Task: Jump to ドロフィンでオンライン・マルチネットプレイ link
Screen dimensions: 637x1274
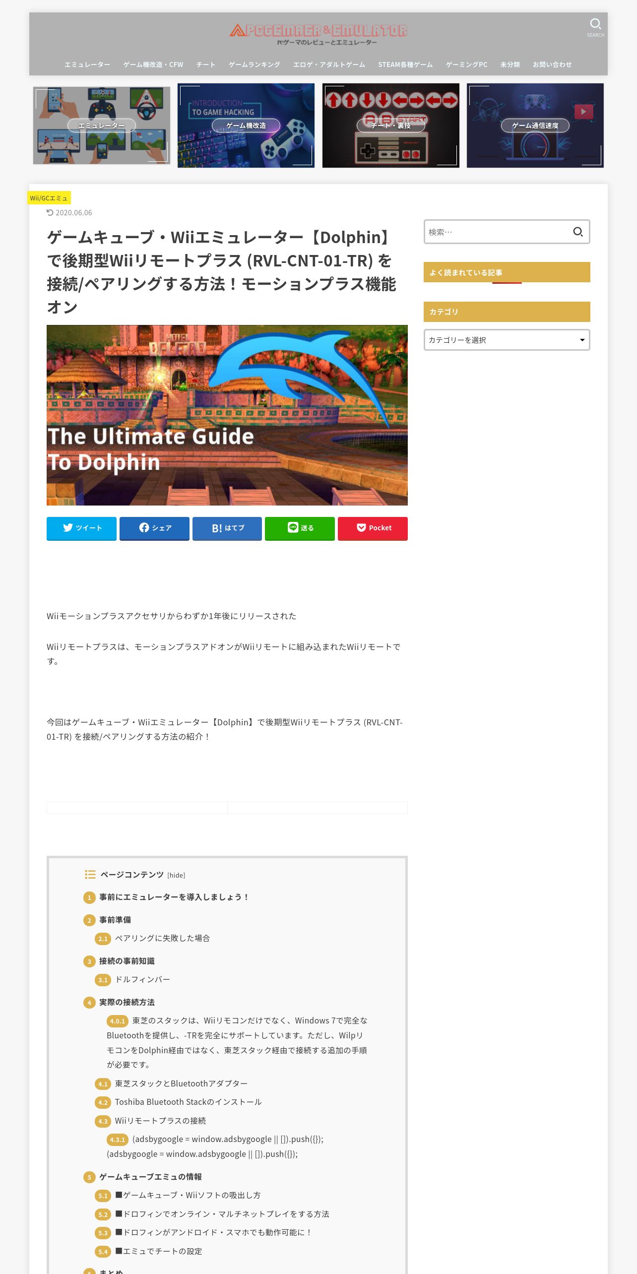Action: [x=222, y=1214]
